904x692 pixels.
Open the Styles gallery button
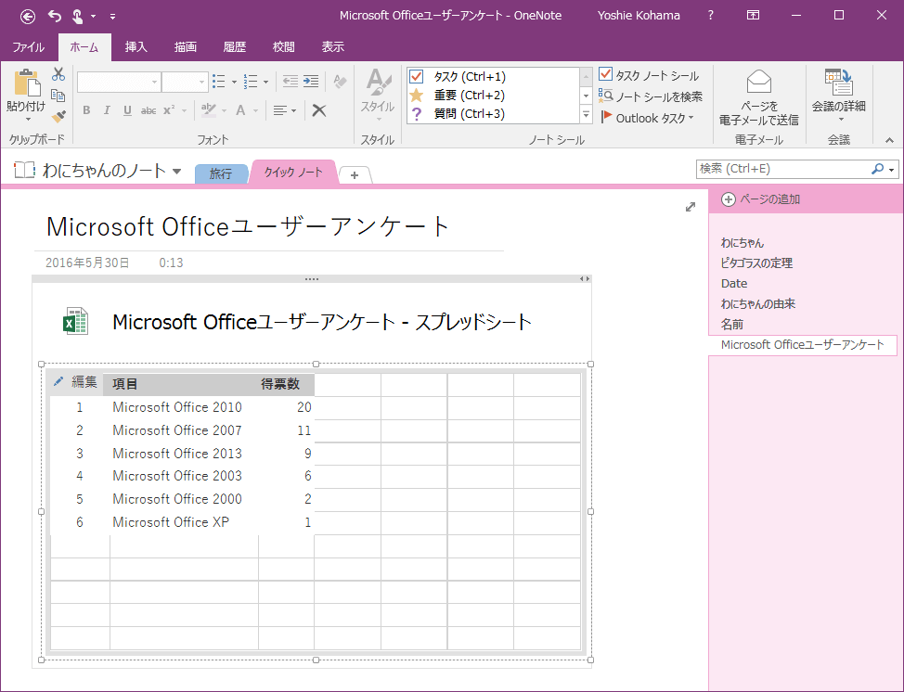378,96
